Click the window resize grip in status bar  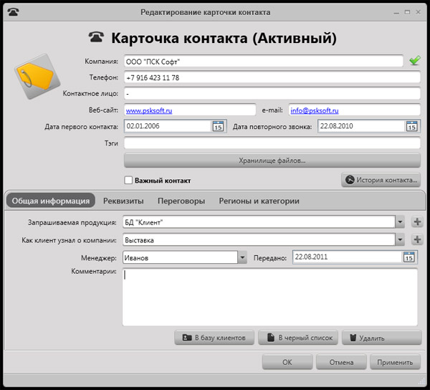click(422, 381)
